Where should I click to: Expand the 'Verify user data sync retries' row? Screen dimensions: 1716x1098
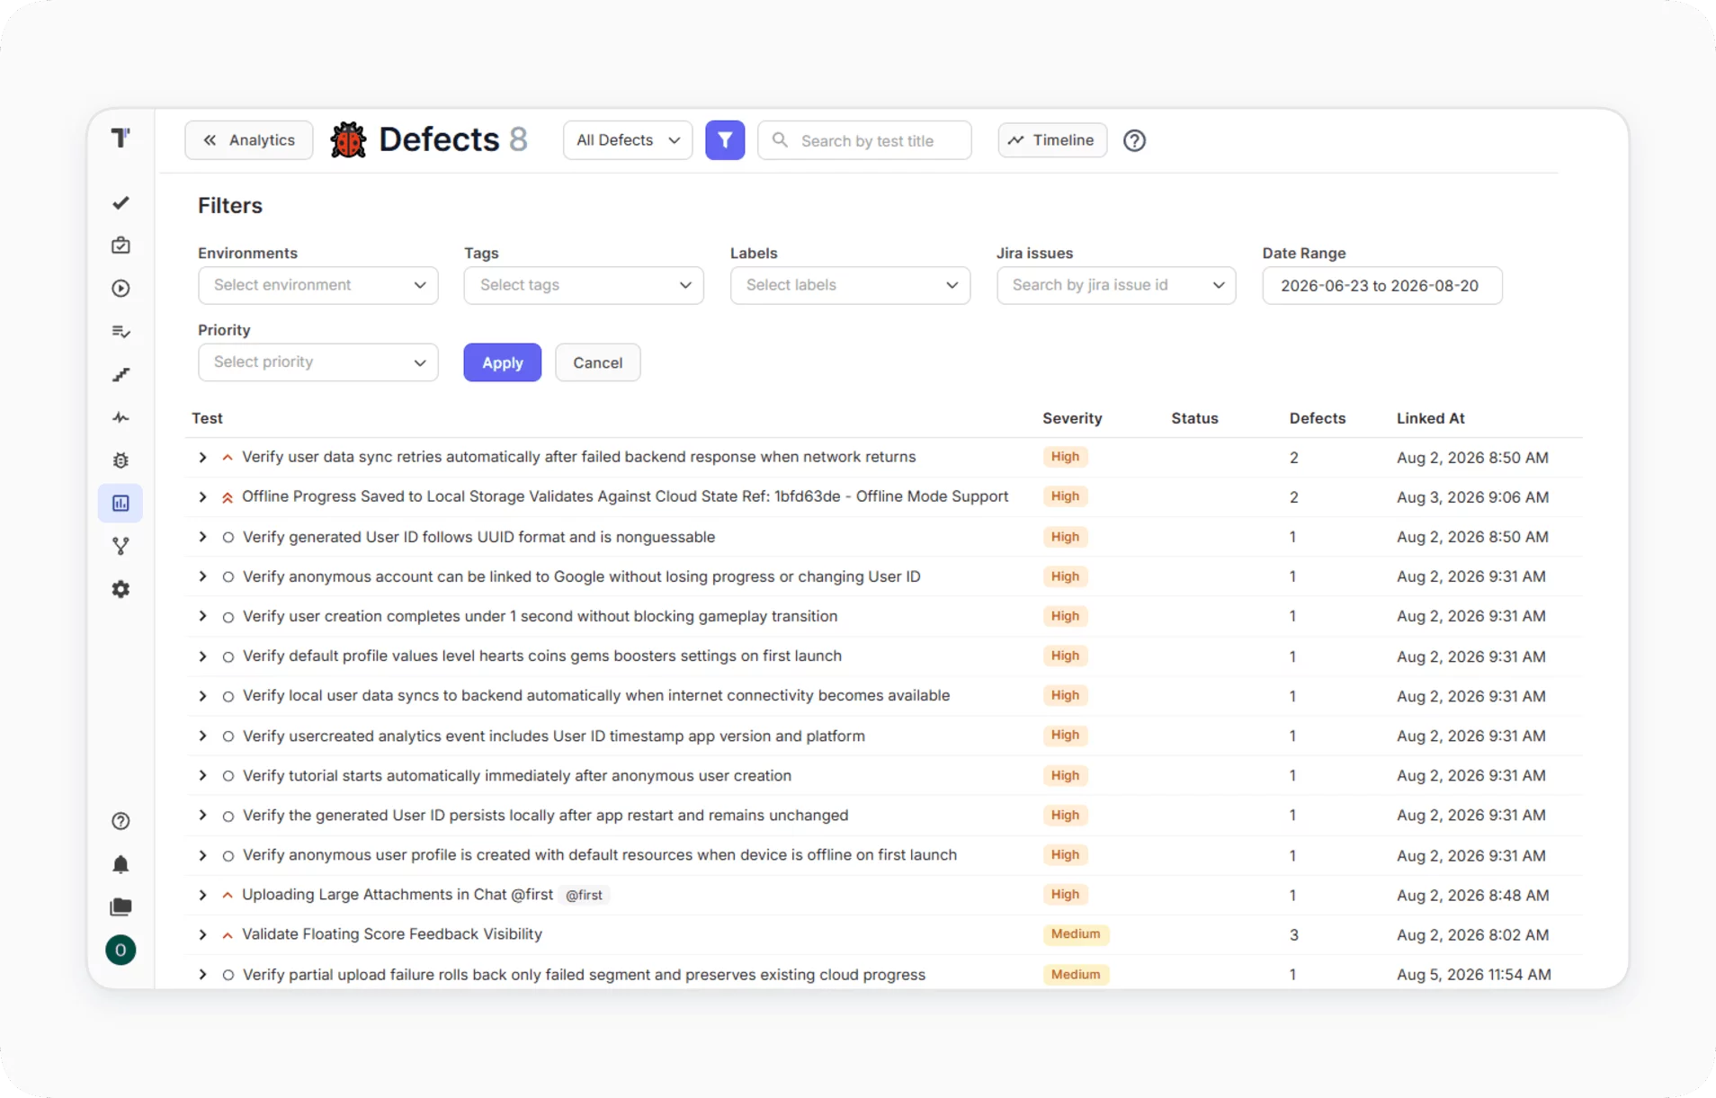[202, 458]
